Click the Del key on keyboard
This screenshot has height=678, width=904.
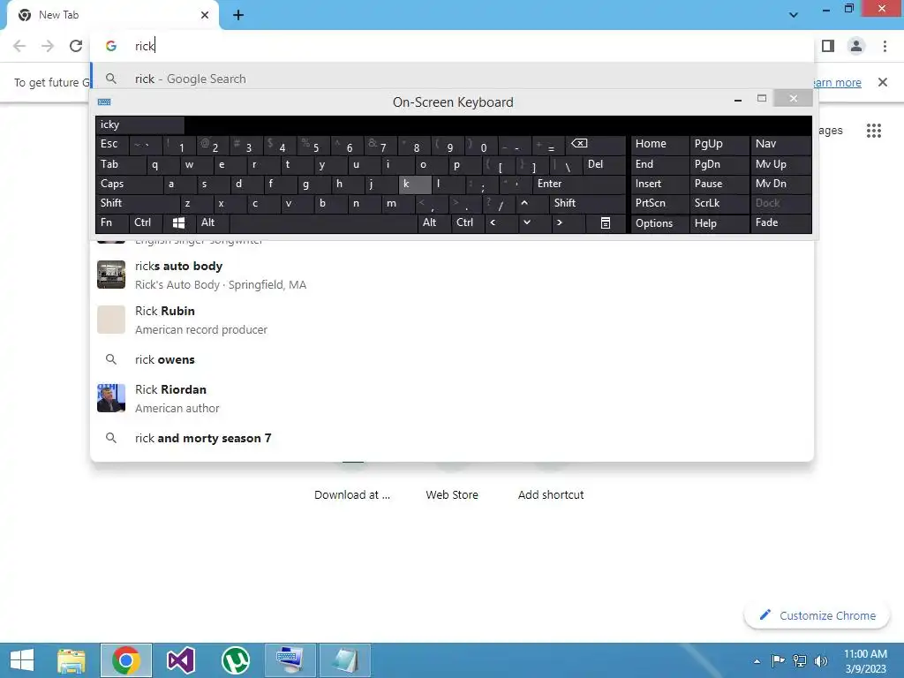pyautogui.click(x=604, y=164)
